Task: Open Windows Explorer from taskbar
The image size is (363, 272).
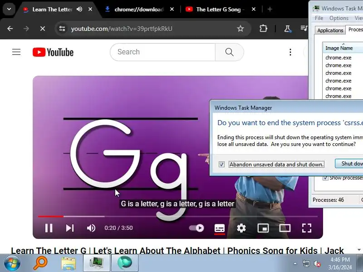Action: coord(69,263)
